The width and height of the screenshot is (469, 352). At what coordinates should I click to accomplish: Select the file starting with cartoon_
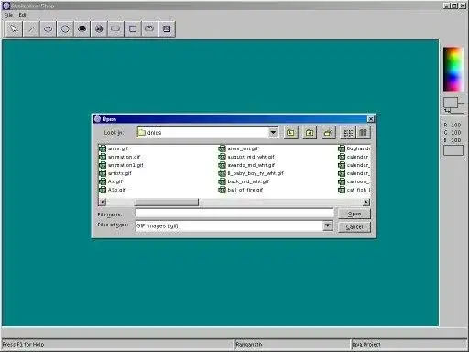[358, 181]
